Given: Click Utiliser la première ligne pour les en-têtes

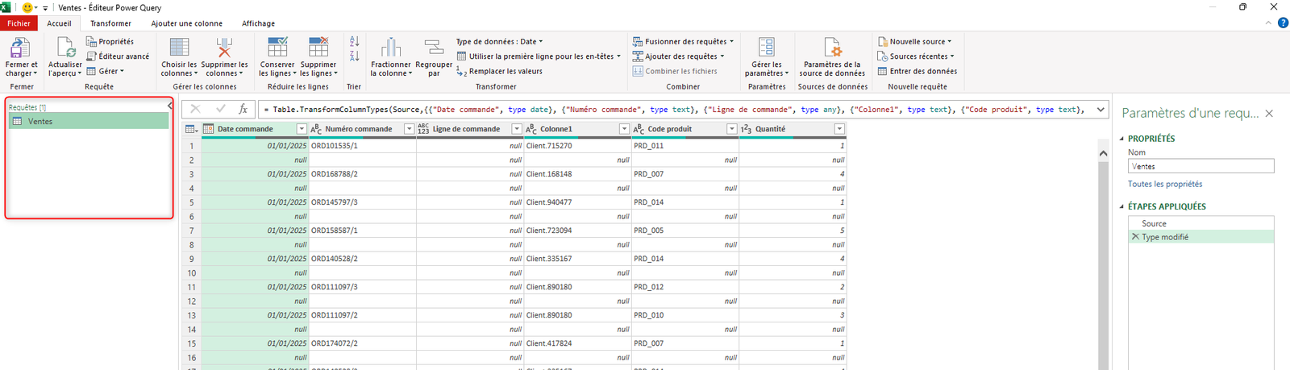Looking at the screenshot, I should [539, 56].
